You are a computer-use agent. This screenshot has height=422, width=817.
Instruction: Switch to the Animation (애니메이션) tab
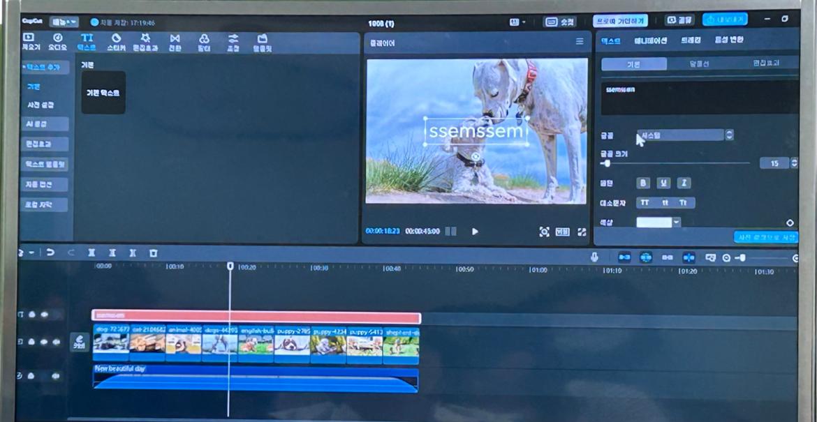click(x=650, y=40)
